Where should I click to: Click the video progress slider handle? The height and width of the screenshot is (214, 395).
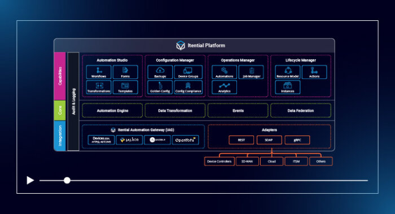tap(67, 181)
